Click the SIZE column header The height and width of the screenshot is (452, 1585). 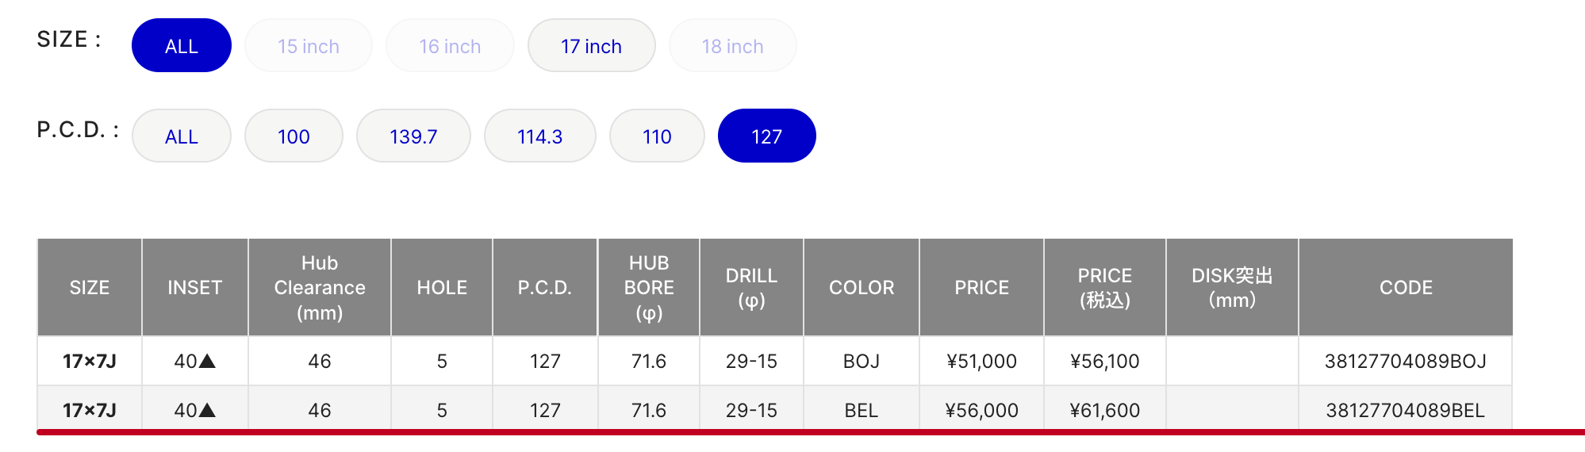pyautogui.click(x=90, y=288)
